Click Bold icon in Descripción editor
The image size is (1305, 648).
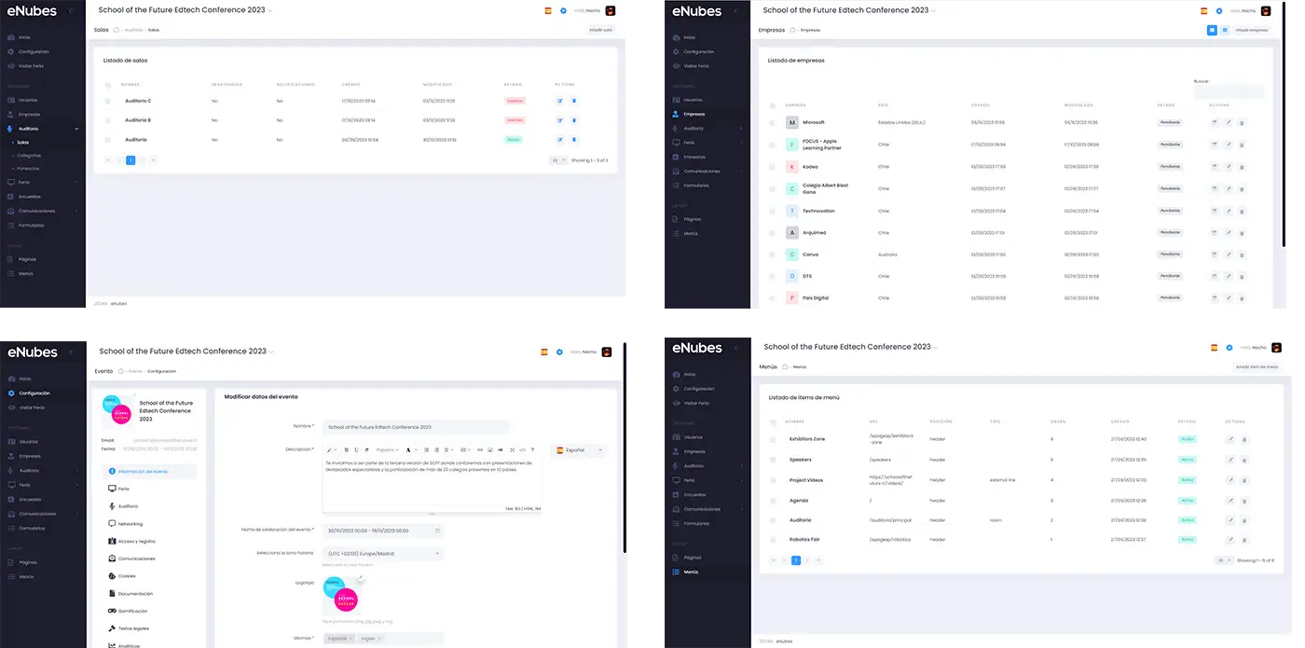[346, 449]
